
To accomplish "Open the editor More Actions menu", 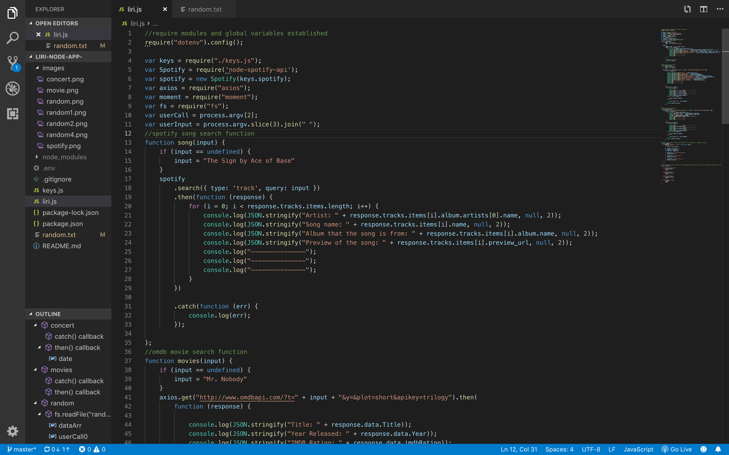I will [x=720, y=9].
